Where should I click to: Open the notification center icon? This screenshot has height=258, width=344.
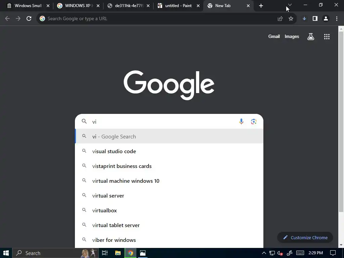(x=333, y=253)
